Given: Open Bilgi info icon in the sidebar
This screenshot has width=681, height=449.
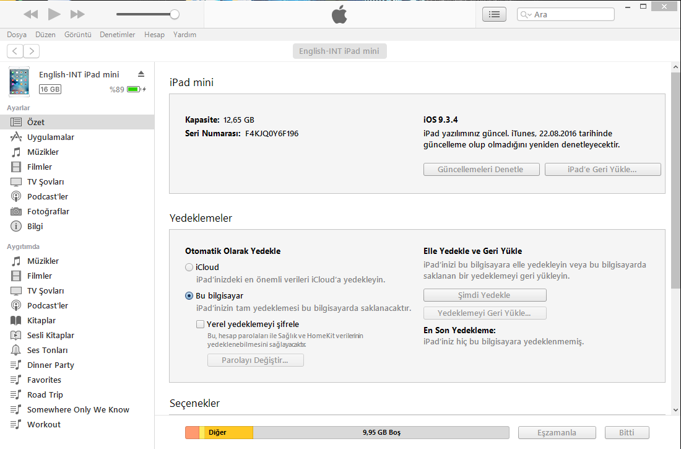Looking at the screenshot, I should [x=16, y=227].
